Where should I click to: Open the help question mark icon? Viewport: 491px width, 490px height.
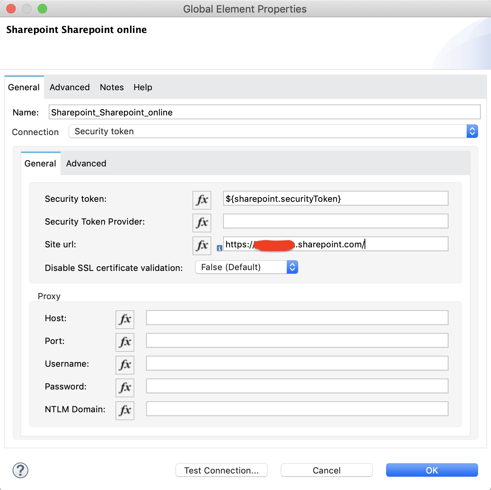20,470
